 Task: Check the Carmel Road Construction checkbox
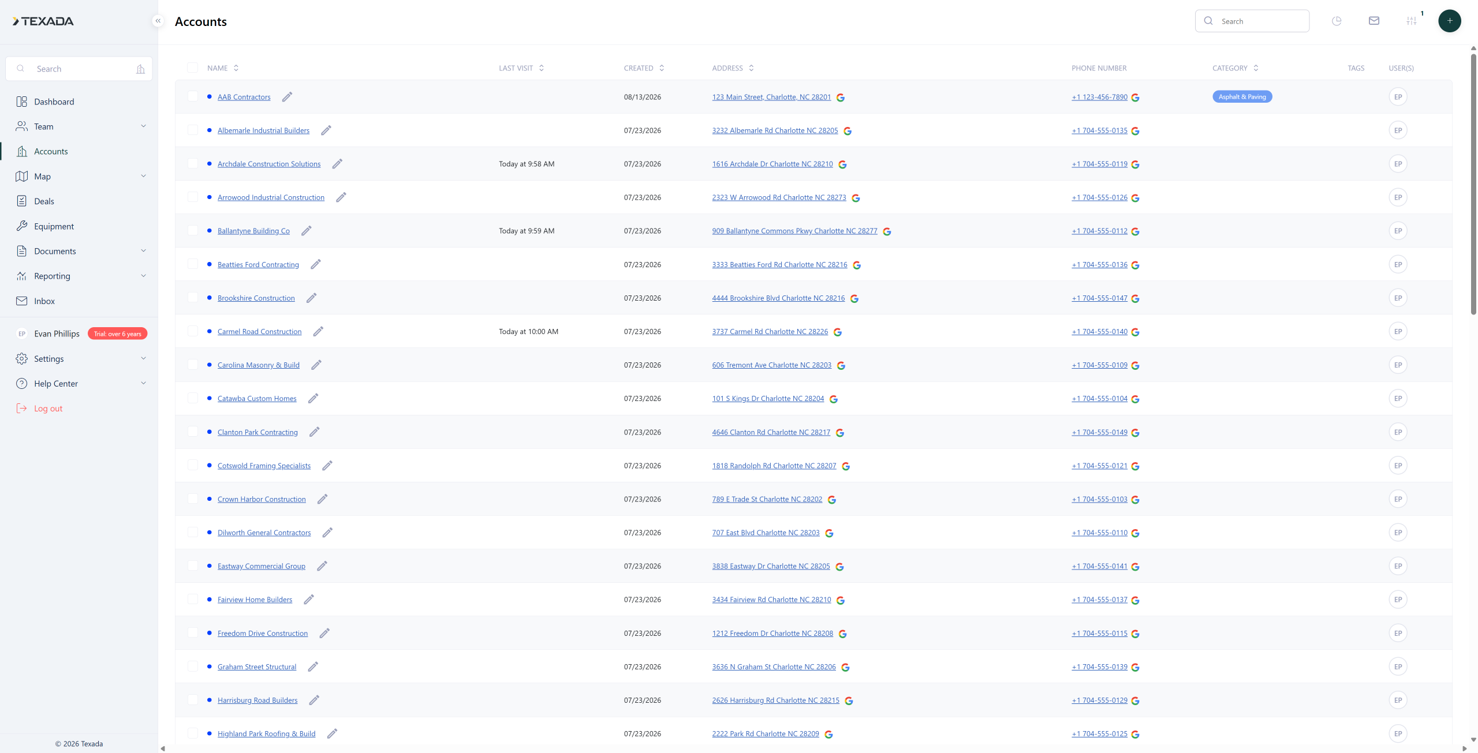[x=192, y=331]
